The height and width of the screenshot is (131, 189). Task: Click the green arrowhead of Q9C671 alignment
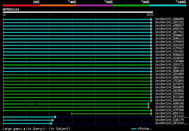click(x=151, y=65)
